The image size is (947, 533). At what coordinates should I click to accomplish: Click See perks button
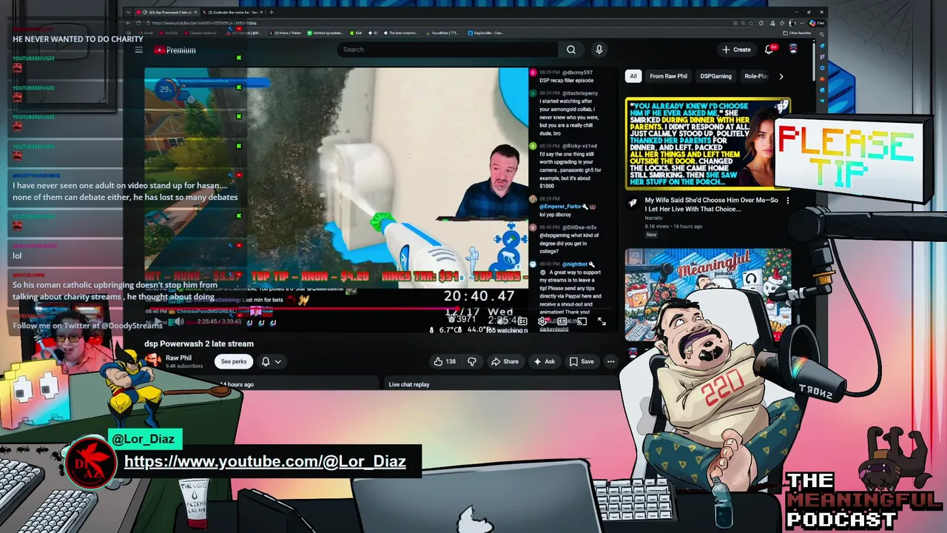pyautogui.click(x=234, y=361)
